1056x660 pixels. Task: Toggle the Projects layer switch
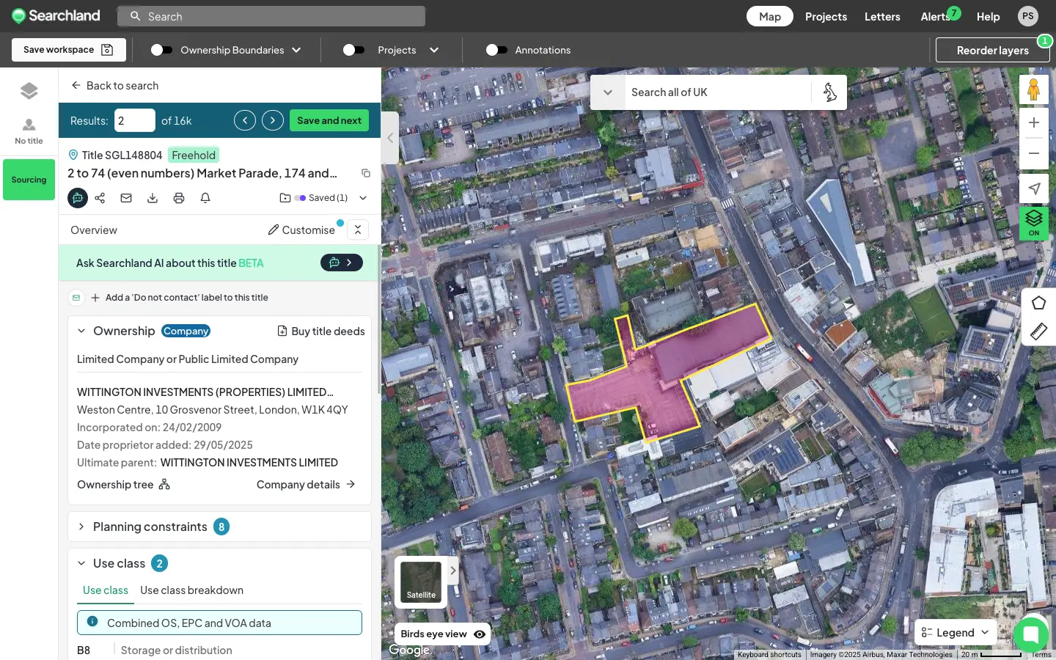tap(353, 50)
